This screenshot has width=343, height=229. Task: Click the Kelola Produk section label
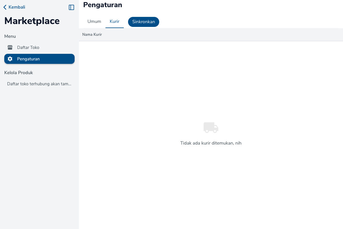[x=19, y=73]
